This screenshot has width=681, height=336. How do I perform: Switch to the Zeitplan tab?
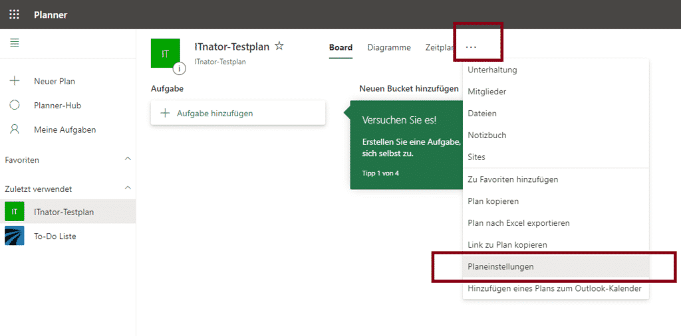coord(440,48)
